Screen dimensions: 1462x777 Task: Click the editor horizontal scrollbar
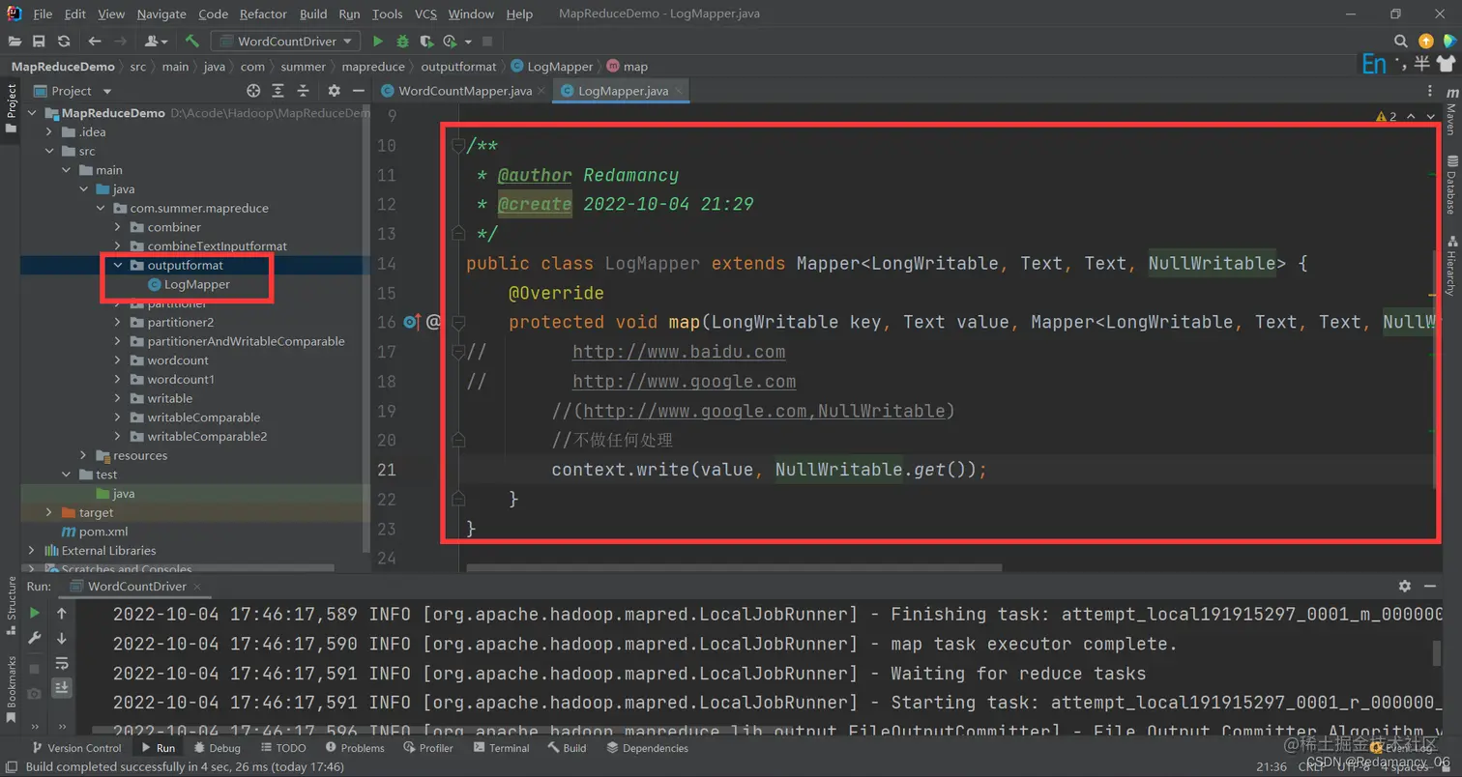[735, 567]
